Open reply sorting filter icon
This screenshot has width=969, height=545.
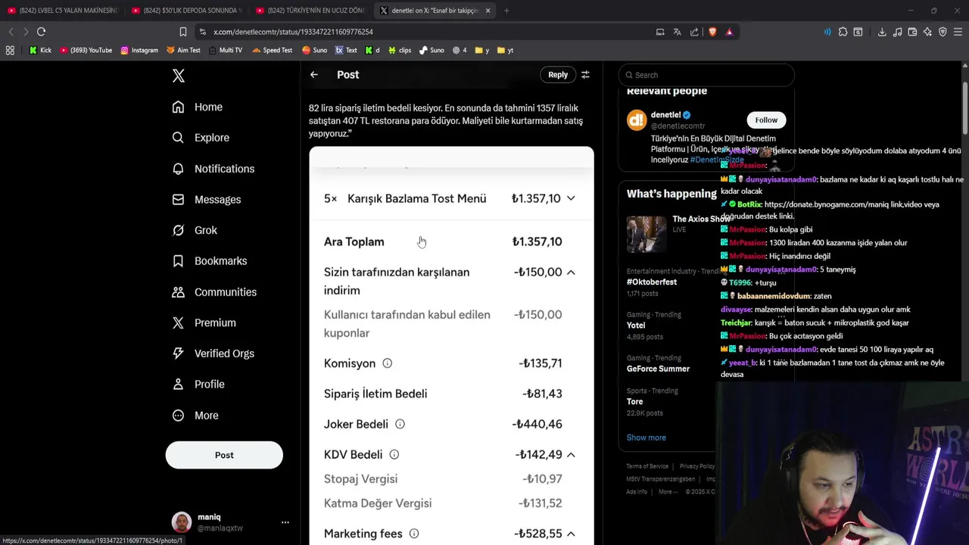585,75
